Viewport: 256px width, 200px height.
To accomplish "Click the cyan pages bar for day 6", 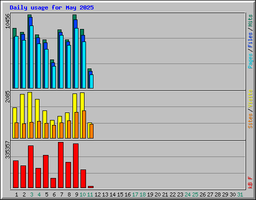I will pos(54,77).
